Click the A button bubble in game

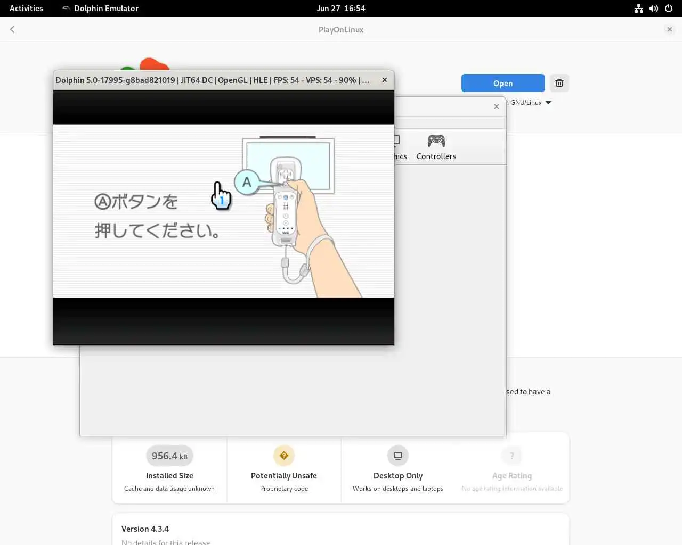(247, 183)
